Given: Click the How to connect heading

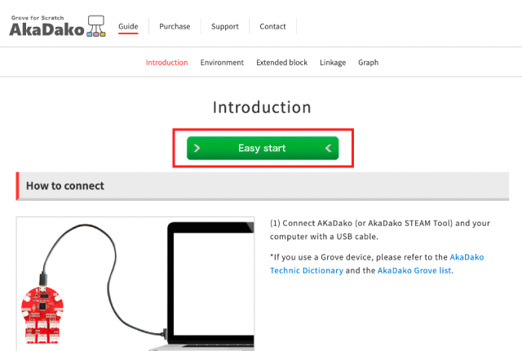Looking at the screenshot, I should pos(65,186).
